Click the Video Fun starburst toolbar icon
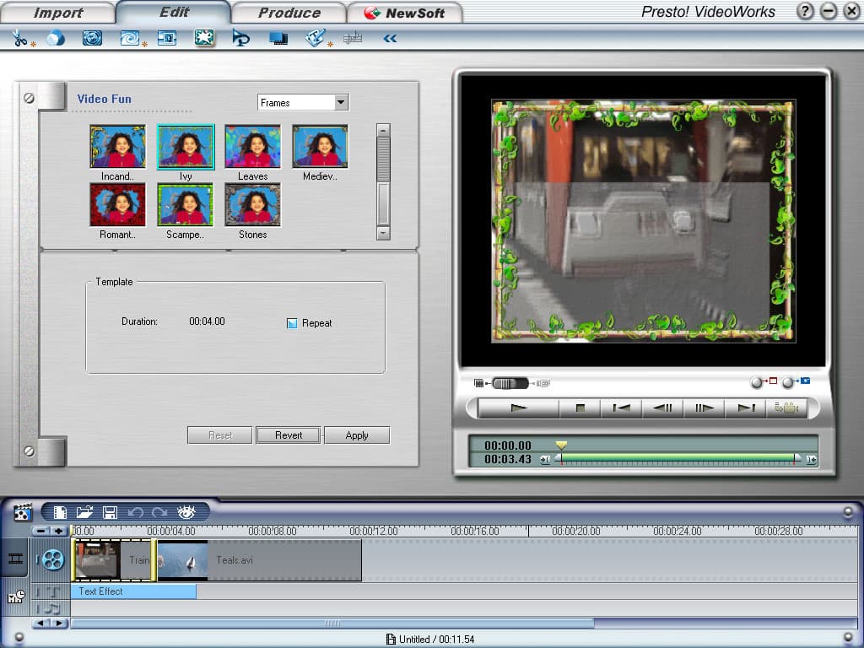 click(203, 38)
